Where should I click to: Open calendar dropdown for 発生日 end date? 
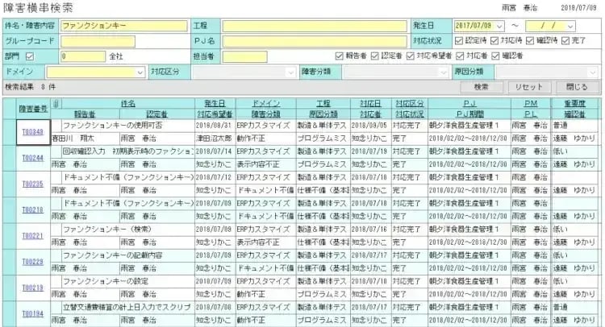click(570, 26)
